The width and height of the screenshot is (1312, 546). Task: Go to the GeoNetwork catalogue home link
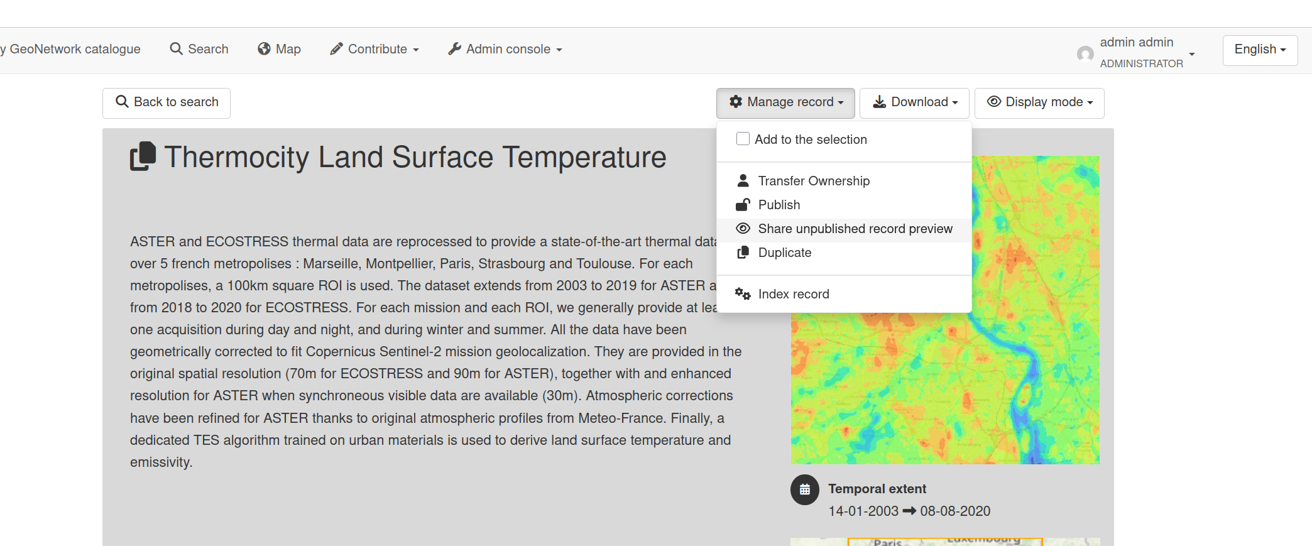coord(72,49)
